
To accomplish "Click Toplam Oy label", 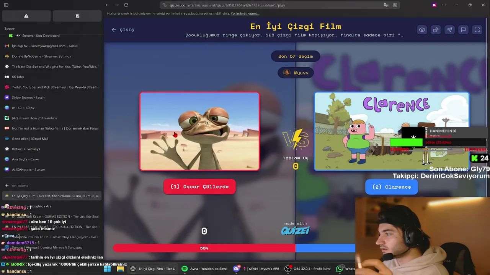I will [x=296, y=158].
